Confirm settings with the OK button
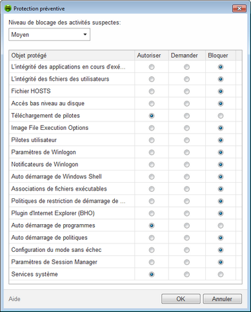This screenshot has width=251, height=312. tap(181, 299)
